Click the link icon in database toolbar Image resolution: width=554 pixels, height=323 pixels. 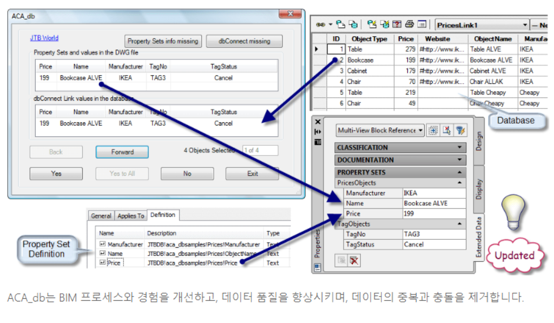coord(320,24)
